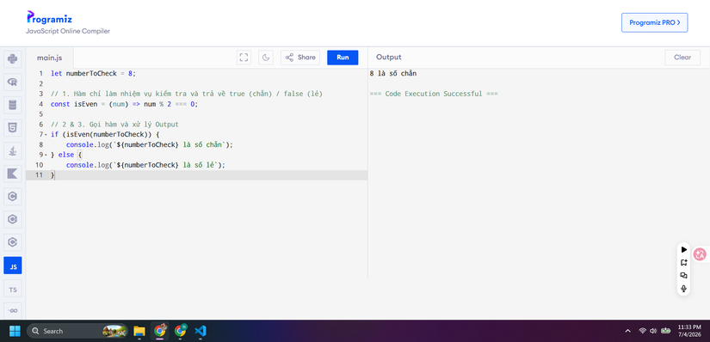Choose the Java compiler icon
Viewport: 710px width, 342px height.
coord(13,150)
